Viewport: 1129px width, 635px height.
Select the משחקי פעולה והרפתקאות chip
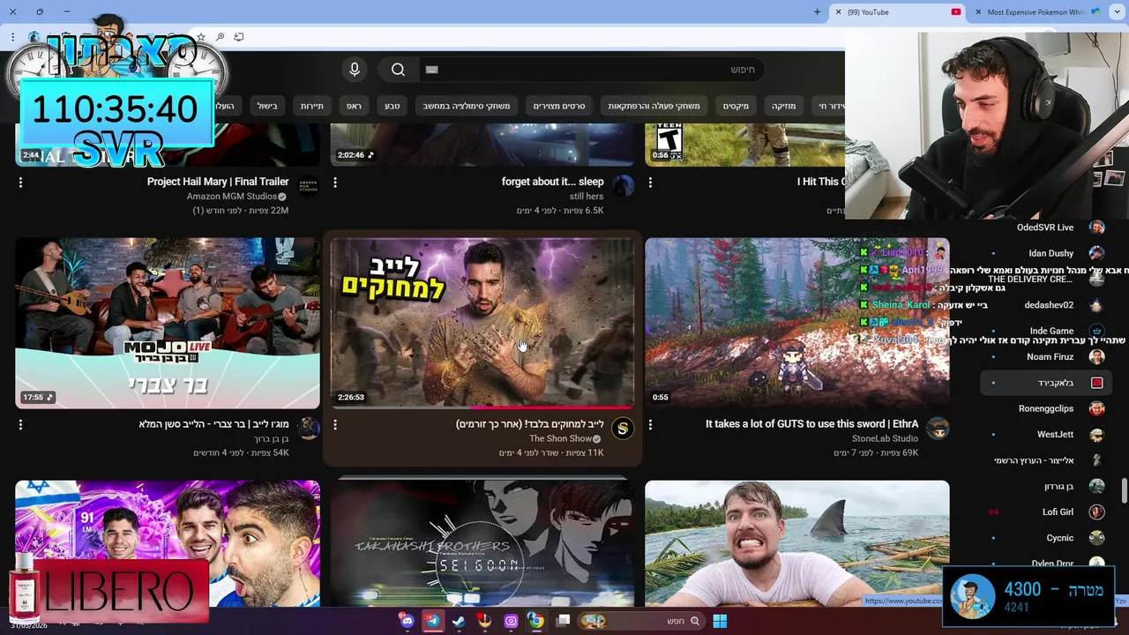654,106
